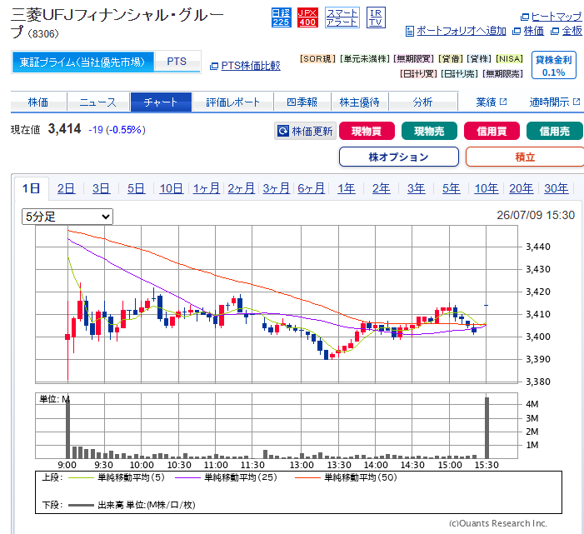Click the JPX 400 badge icon

(307, 17)
